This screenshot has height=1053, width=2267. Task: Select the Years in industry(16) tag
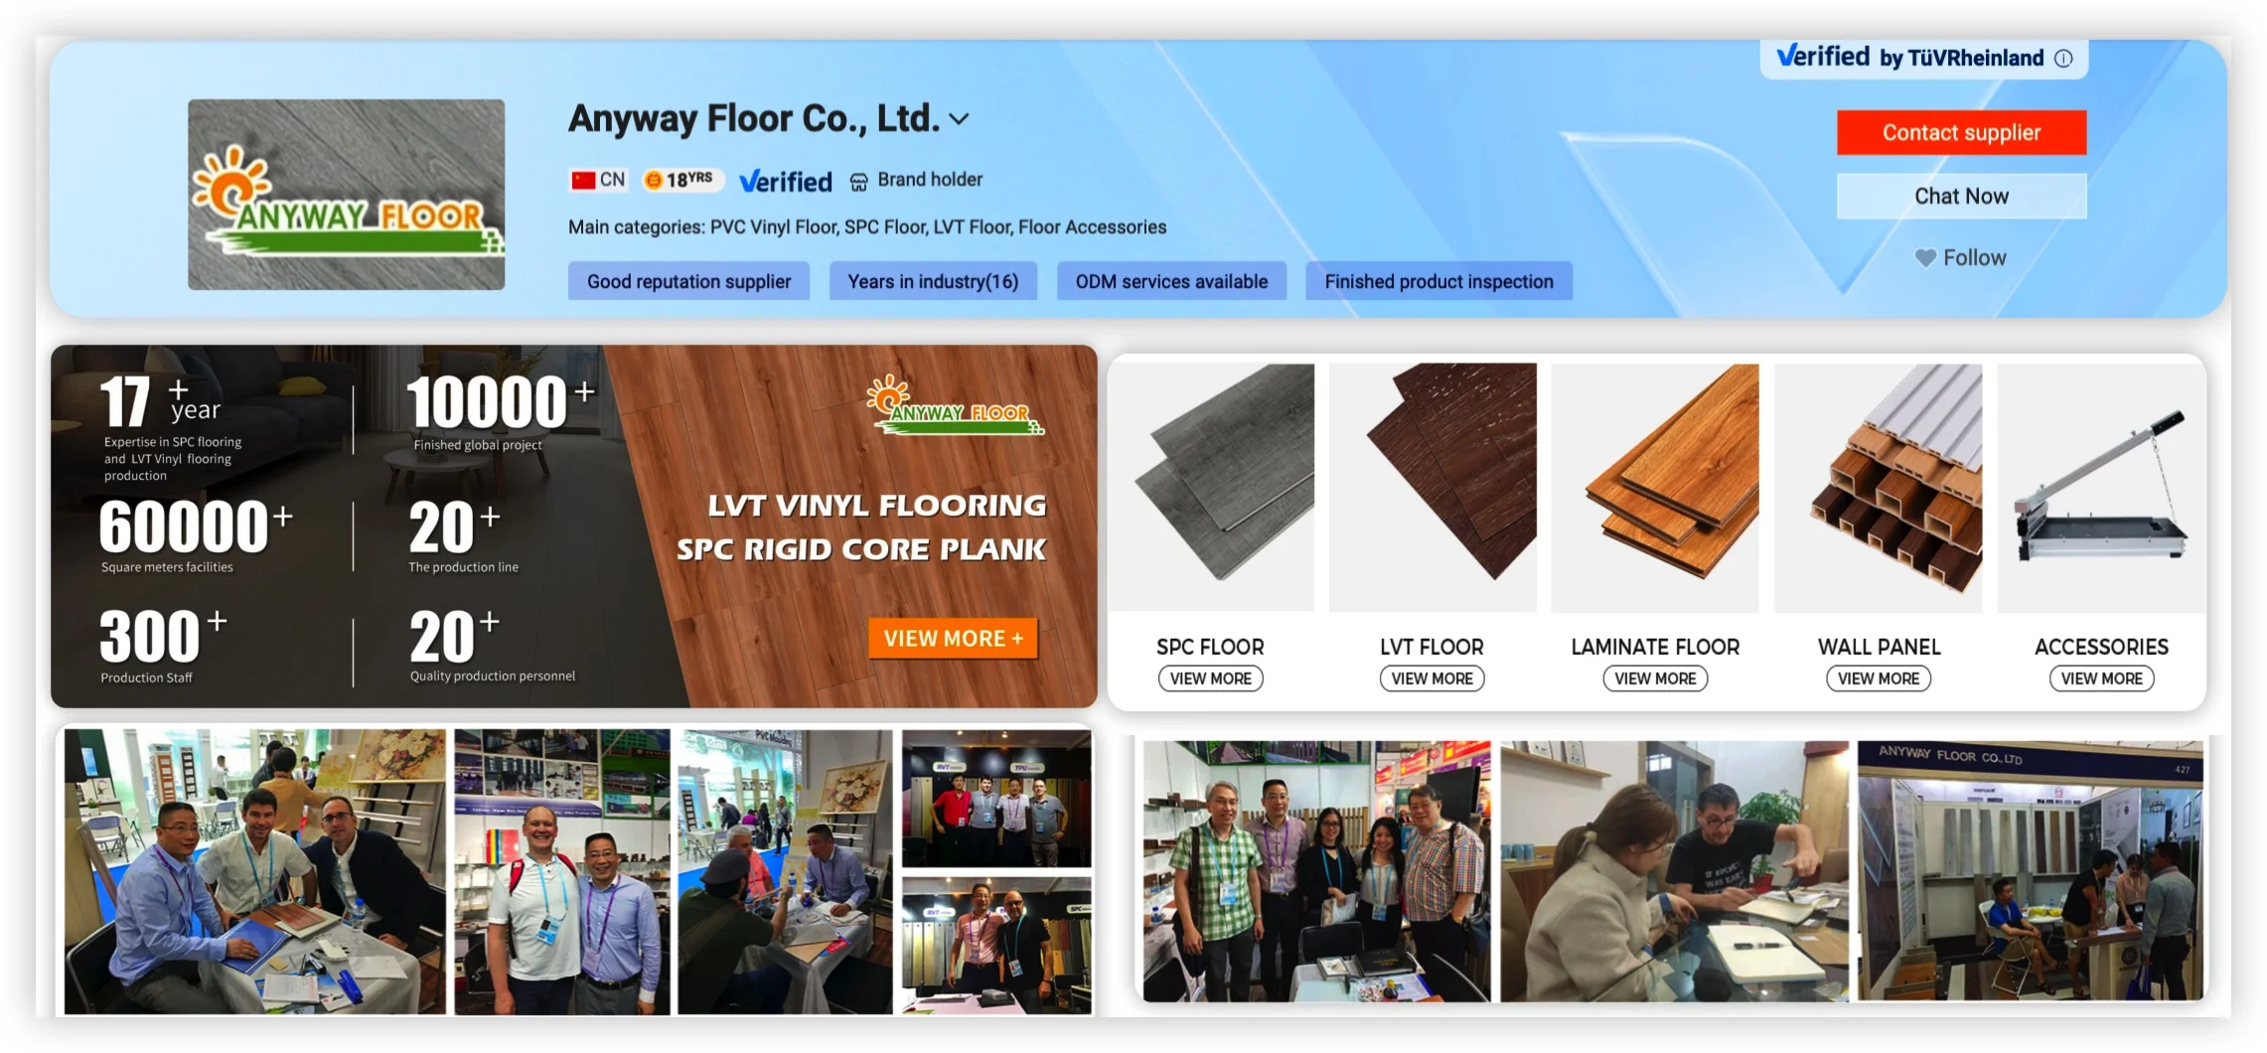click(933, 281)
